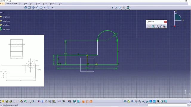Open Line tool dropdown arrow
191x107 pixels.
pos(47,9)
